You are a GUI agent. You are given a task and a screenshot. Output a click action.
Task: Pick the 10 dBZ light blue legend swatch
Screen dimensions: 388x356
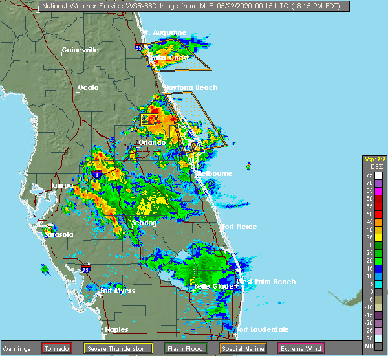pos(378,276)
